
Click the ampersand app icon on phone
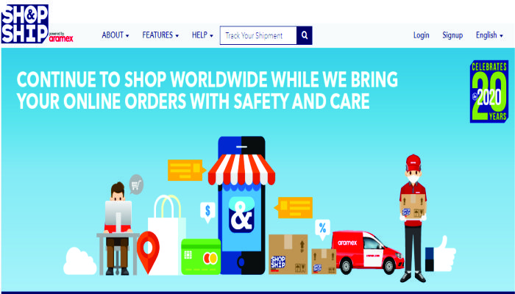(x=241, y=215)
